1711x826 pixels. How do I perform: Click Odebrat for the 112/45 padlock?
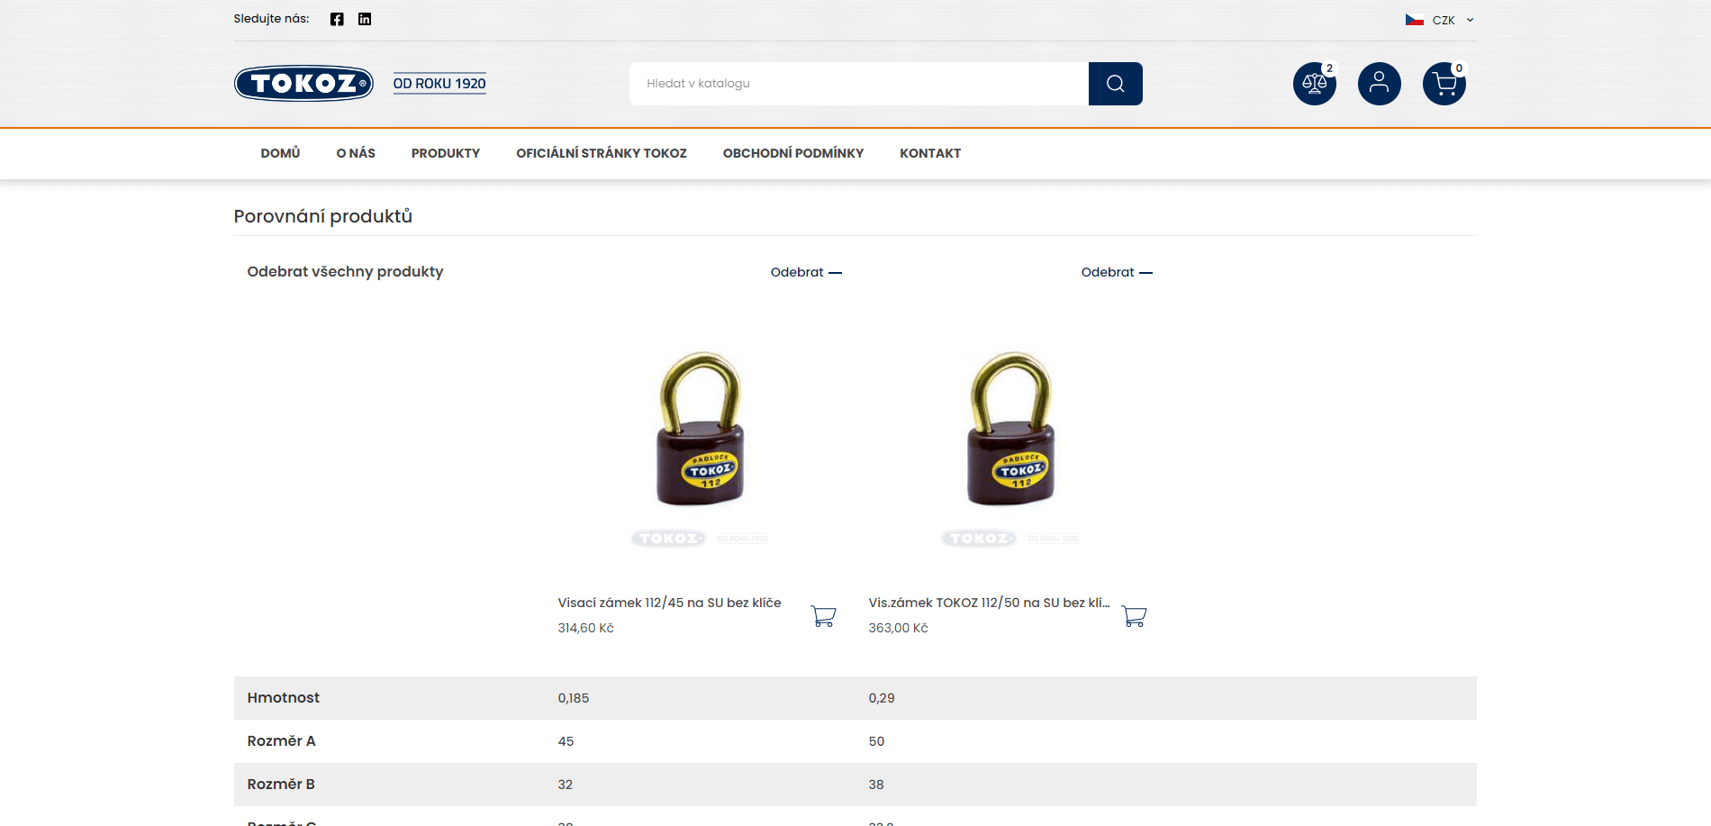point(806,272)
